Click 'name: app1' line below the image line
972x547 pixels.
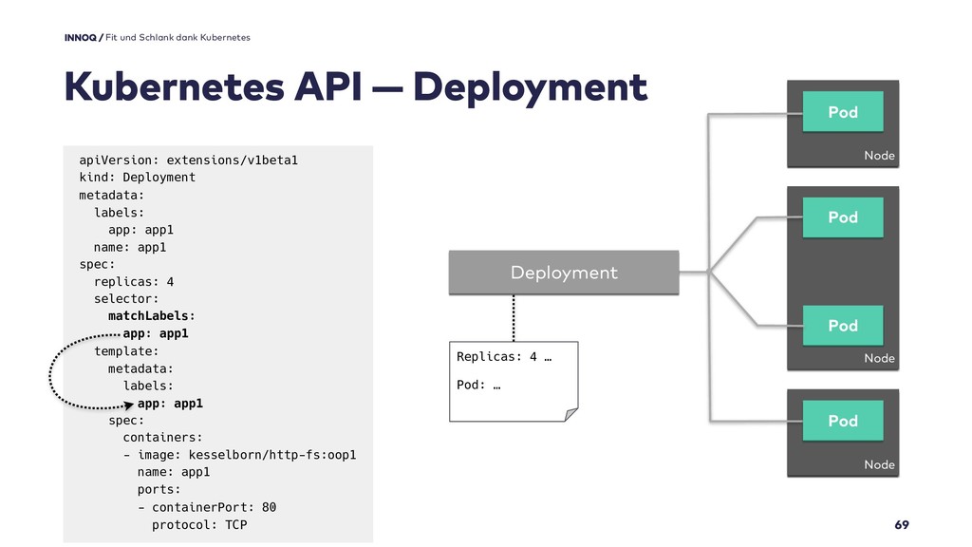[x=175, y=472]
